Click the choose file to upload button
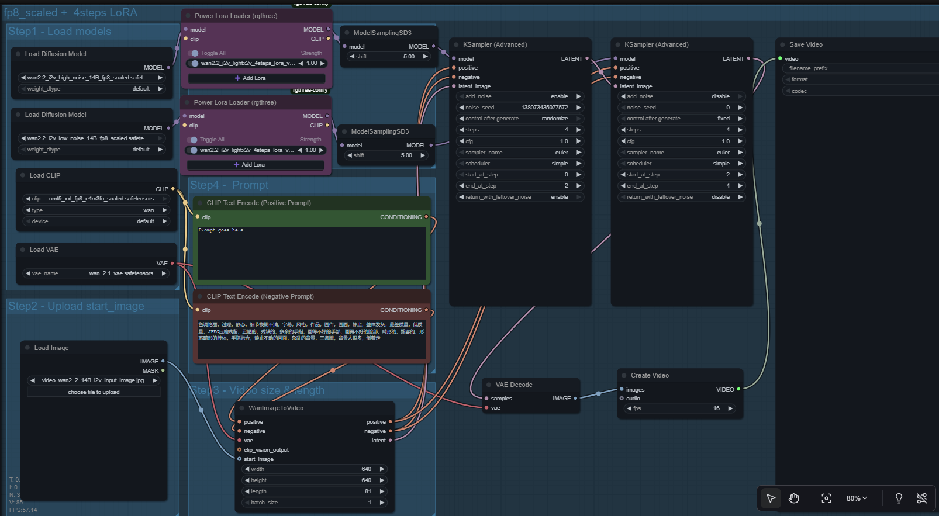This screenshot has width=939, height=516. point(94,392)
